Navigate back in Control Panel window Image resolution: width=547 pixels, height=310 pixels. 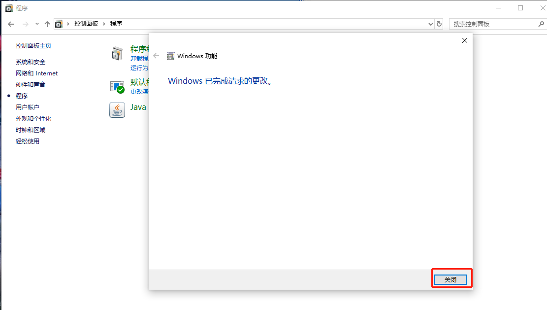point(11,24)
